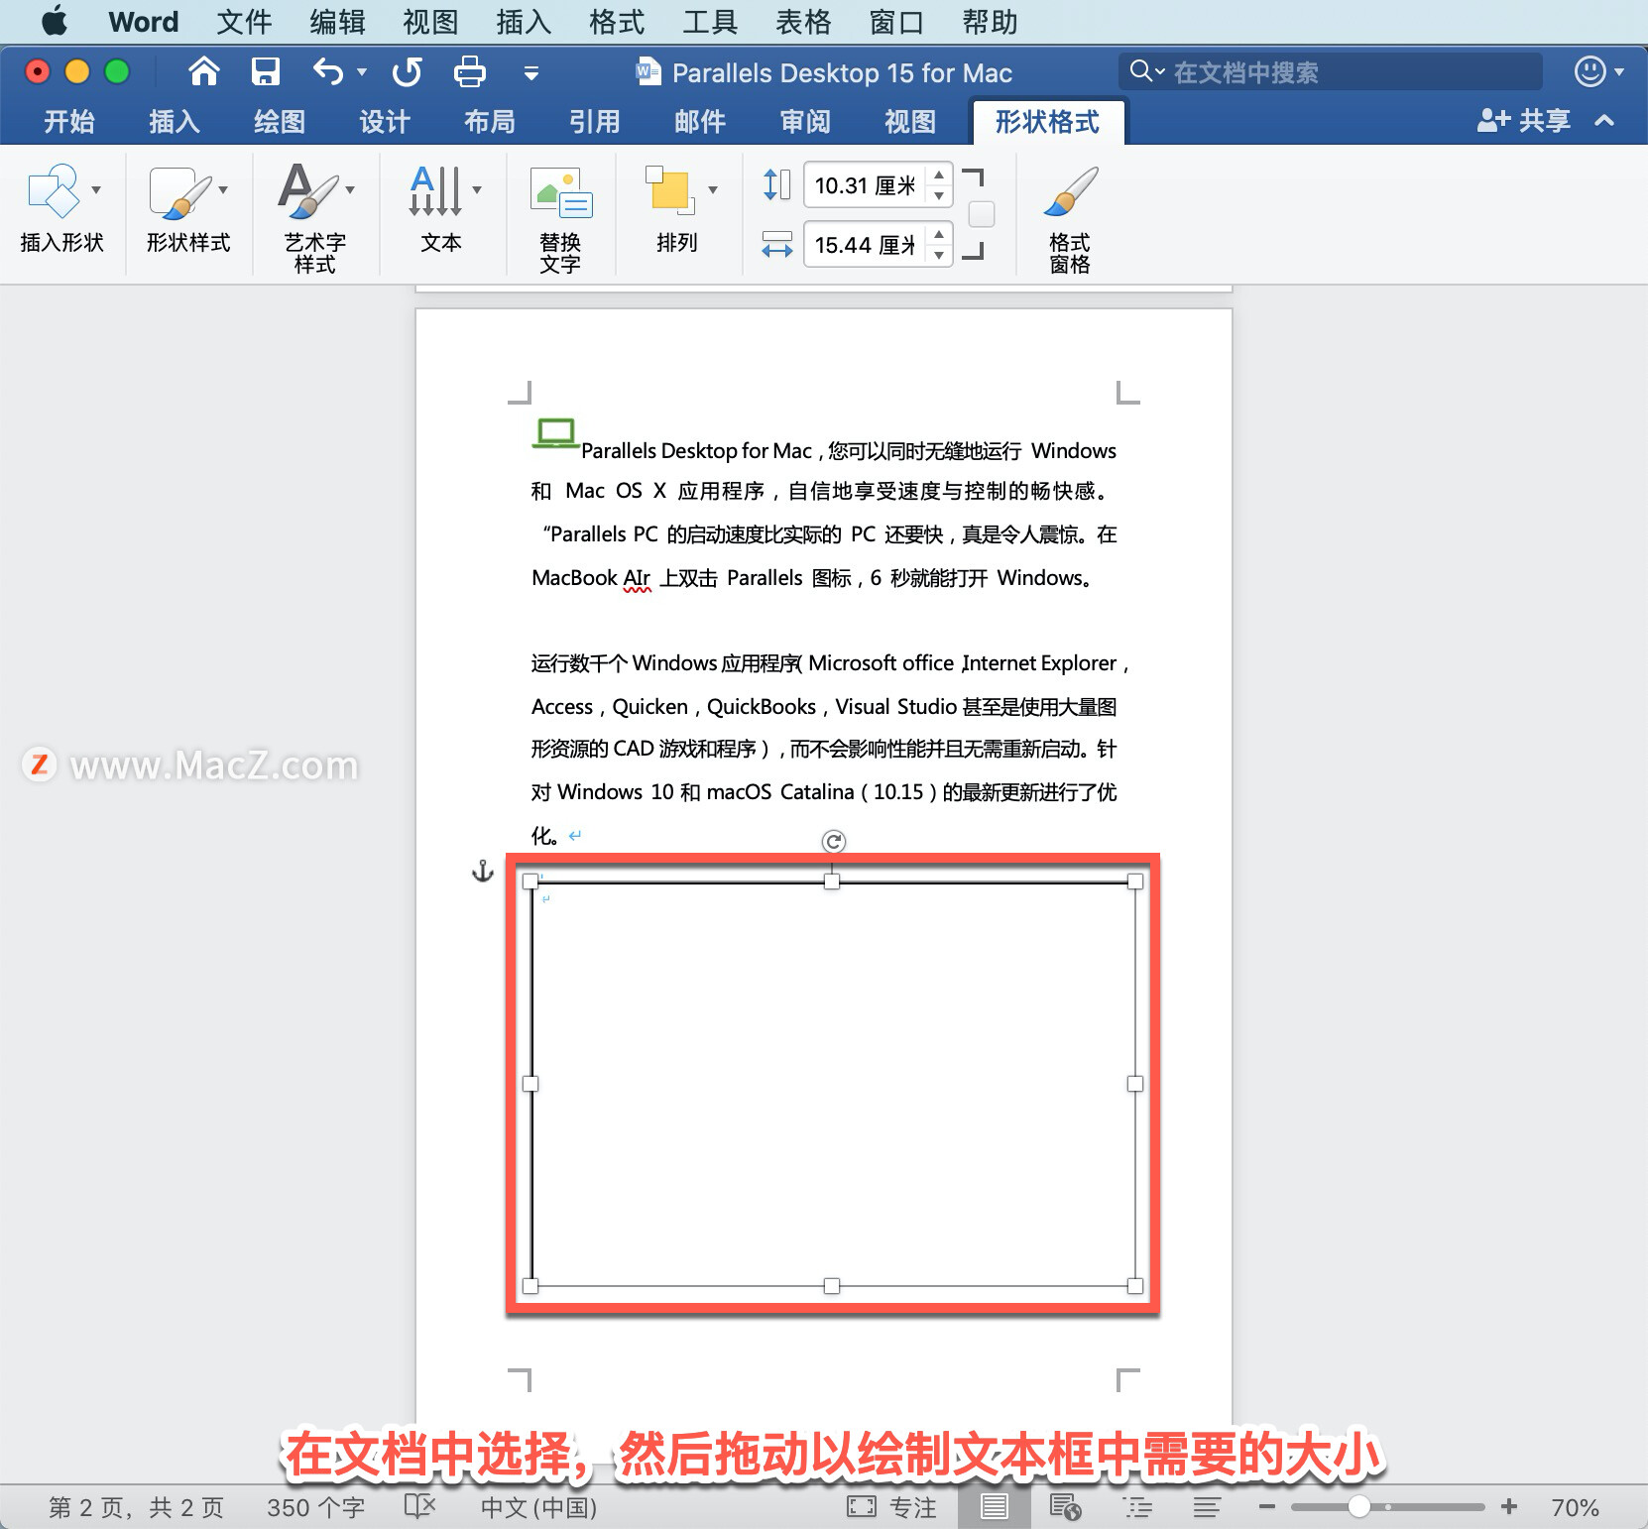Click the 排列 arrange icon
This screenshot has height=1529, width=1648.
coord(670,190)
